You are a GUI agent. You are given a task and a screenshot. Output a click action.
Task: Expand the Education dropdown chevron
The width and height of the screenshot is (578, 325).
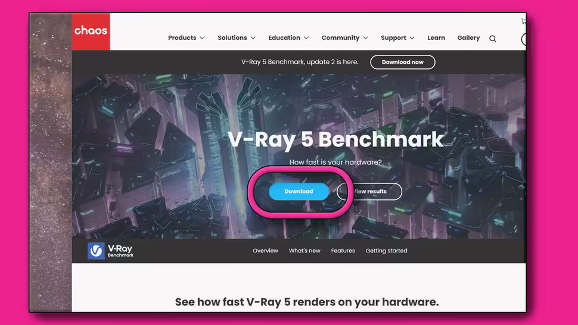pos(306,38)
